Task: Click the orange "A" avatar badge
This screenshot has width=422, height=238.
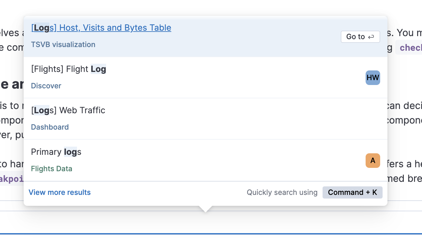Action: coord(373,161)
